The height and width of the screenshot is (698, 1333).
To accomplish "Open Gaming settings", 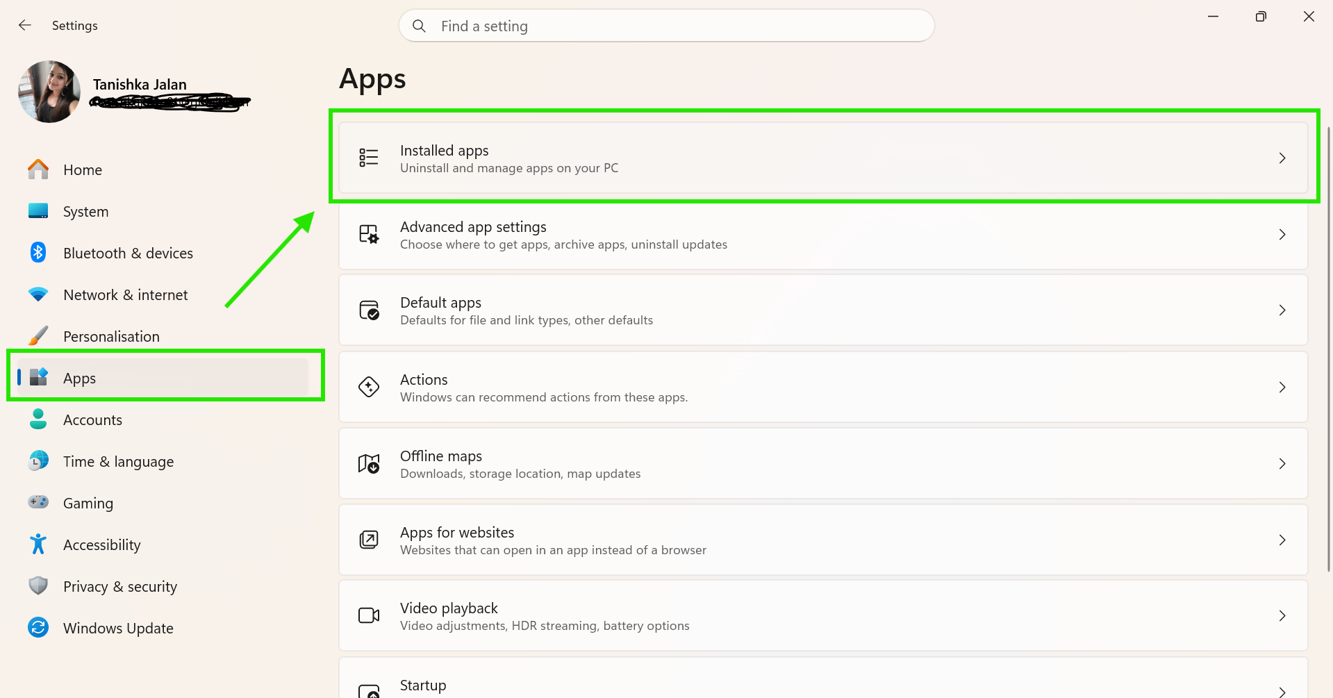I will [161, 503].
